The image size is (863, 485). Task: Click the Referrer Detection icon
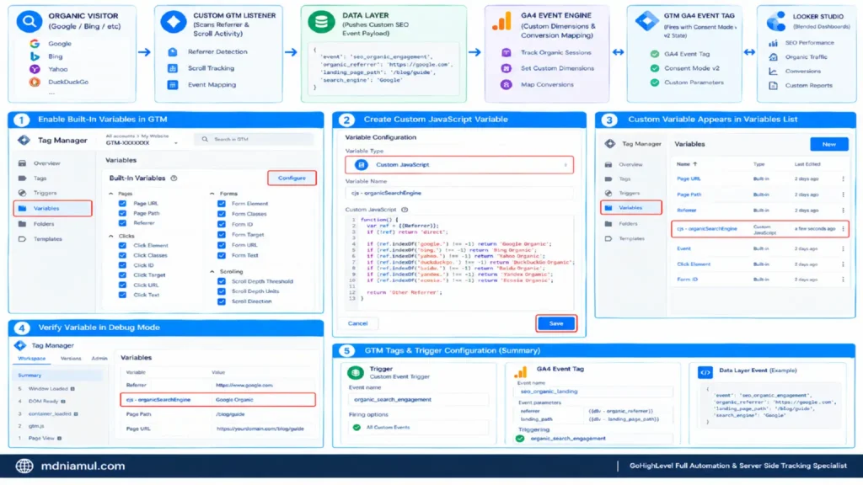coord(173,51)
